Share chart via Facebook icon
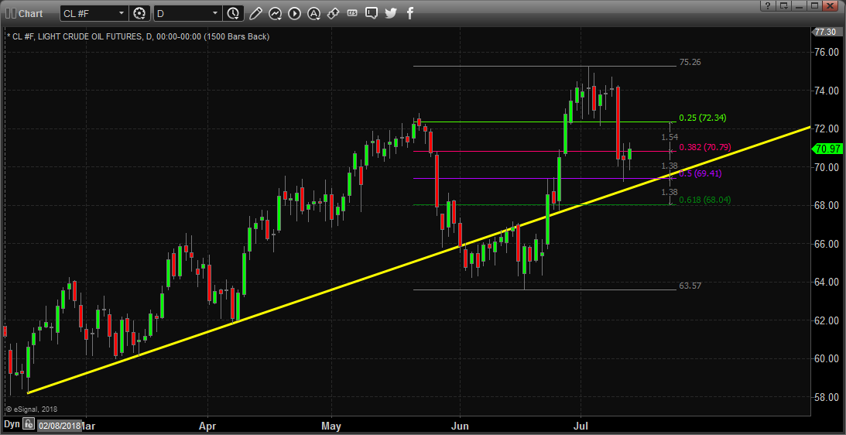 409,13
